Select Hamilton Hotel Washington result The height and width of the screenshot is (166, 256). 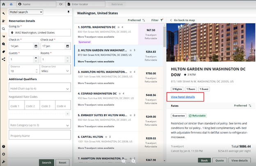point(119,77)
